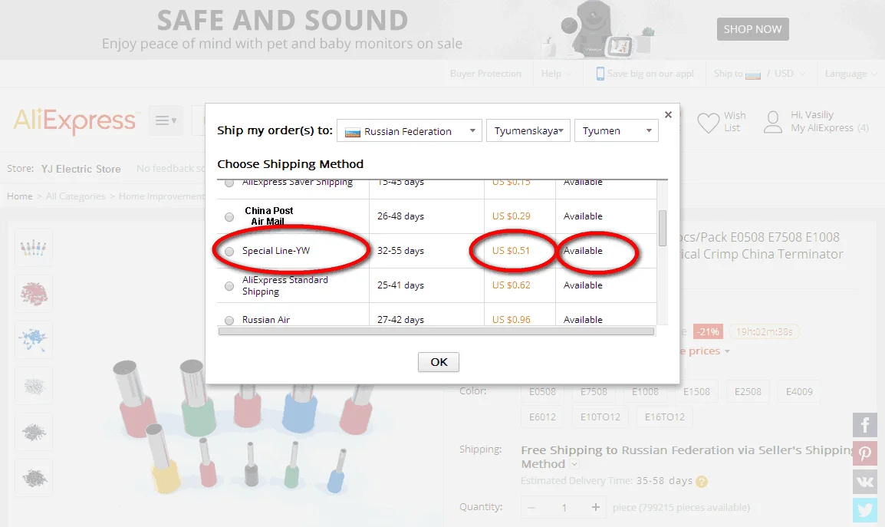Open the Russian Federation country dropdown
Screen dimensions: 885x527
point(410,130)
